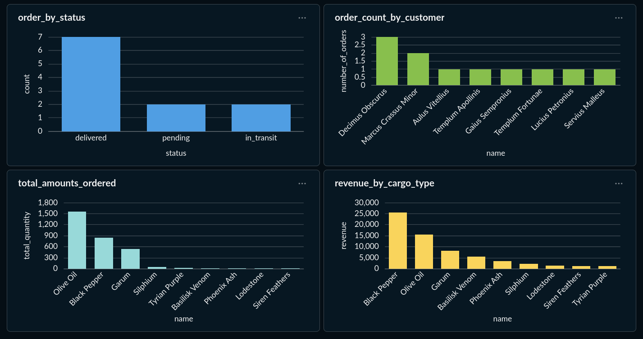This screenshot has height=339, width=643.
Task: Click the delivered bar in order_by_status
Action: (91, 84)
